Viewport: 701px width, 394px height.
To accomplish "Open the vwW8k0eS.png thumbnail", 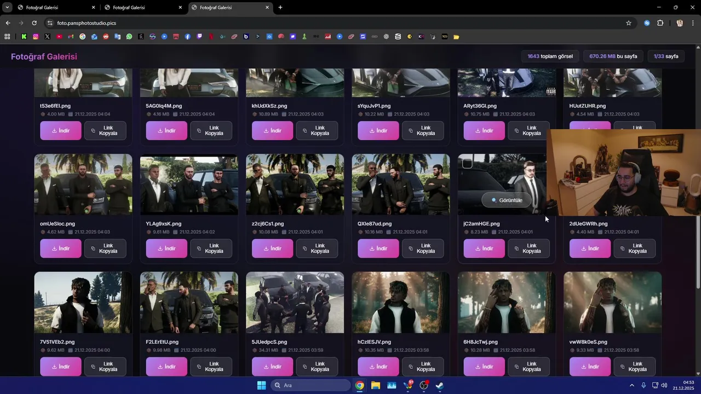I will pos(613,303).
